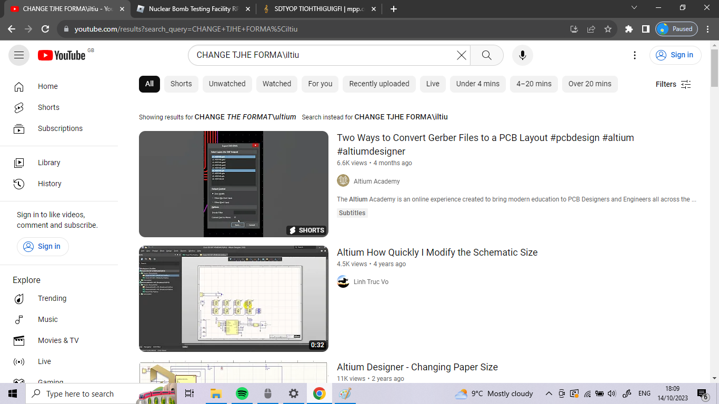Image resolution: width=719 pixels, height=404 pixels.
Task: Open Movies & TV in the Explore section
Action: [x=59, y=340]
